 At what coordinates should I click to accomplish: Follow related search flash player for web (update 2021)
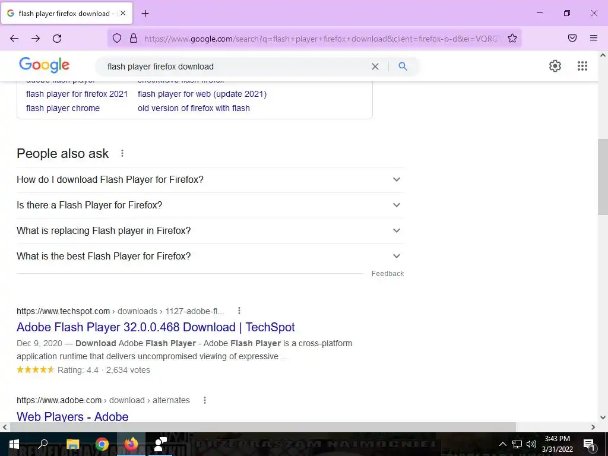point(202,94)
